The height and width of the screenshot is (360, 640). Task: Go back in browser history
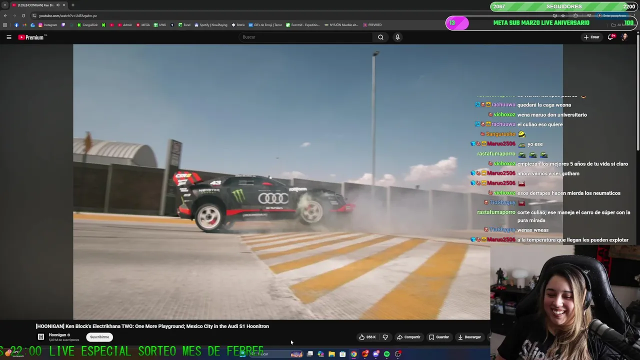tap(5, 15)
